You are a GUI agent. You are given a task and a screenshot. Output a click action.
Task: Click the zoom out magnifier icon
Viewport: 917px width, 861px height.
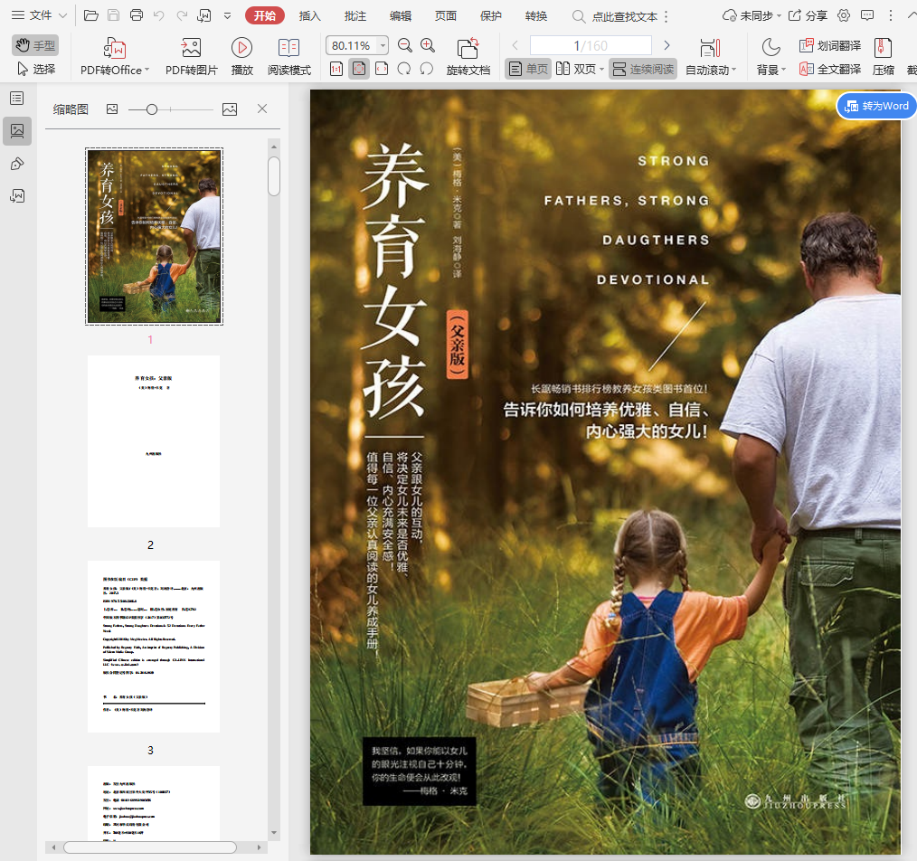[x=405, y=45]
